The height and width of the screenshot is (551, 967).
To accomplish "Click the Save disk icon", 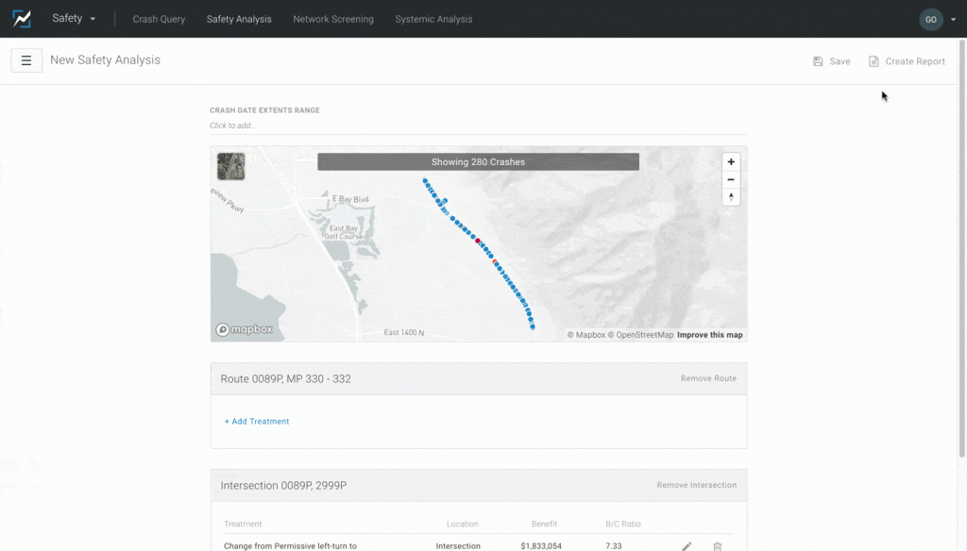I will [x=818, y=61].
